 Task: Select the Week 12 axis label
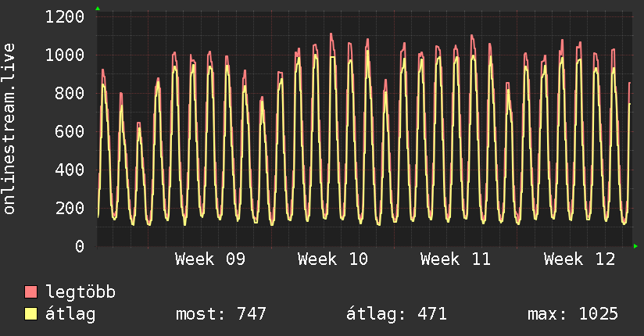pyautogui.click(x=579, y=259)
